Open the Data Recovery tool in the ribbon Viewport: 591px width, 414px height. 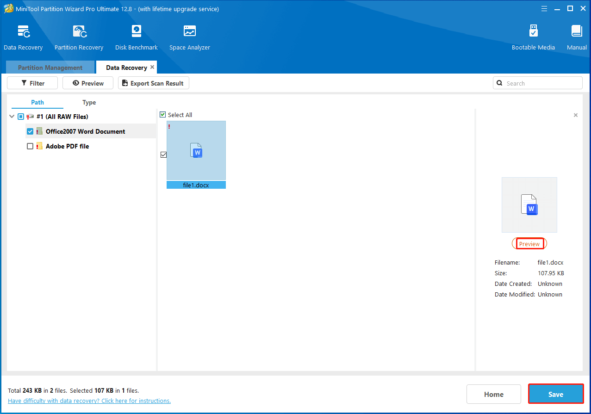[x=23, y=38]
